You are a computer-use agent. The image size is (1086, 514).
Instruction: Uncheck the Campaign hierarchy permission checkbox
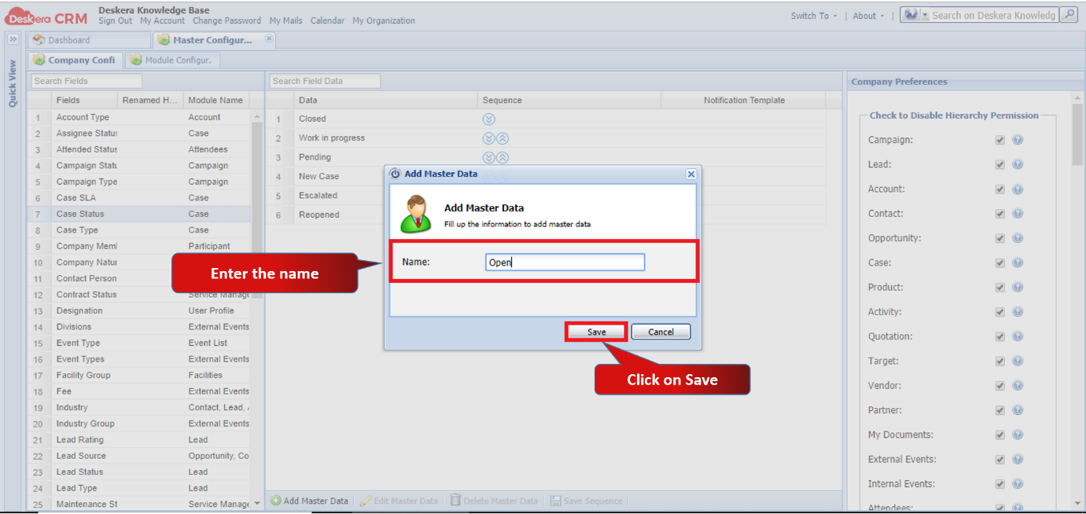click(999, 140)
